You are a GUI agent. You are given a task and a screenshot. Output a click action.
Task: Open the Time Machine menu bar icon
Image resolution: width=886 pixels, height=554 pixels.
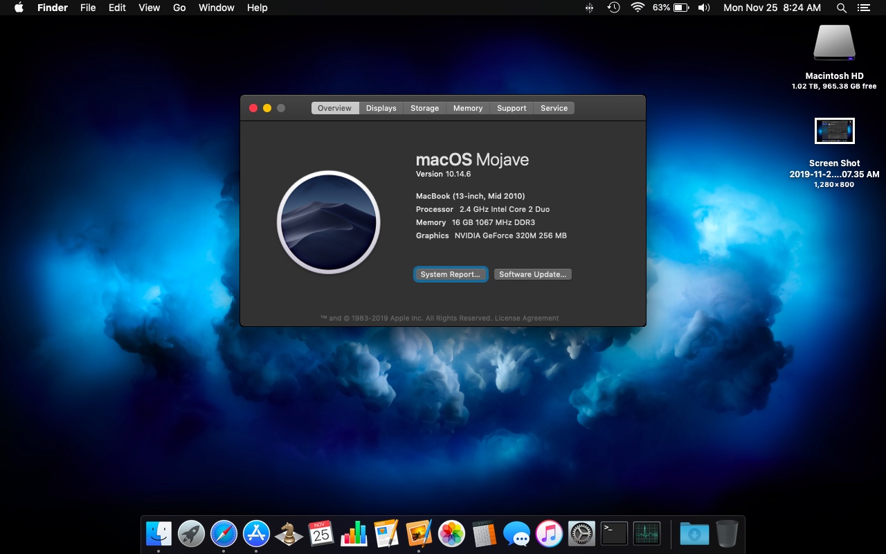coord(613,8)
